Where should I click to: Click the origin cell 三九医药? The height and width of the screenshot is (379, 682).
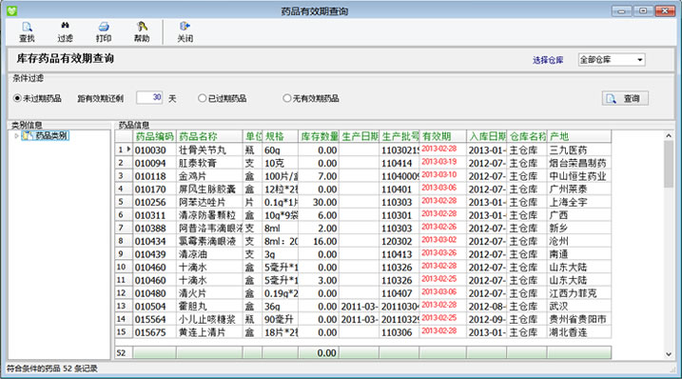[579, 150]
